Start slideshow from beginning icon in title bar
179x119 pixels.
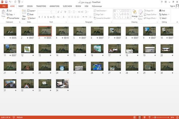click(19, 2)
